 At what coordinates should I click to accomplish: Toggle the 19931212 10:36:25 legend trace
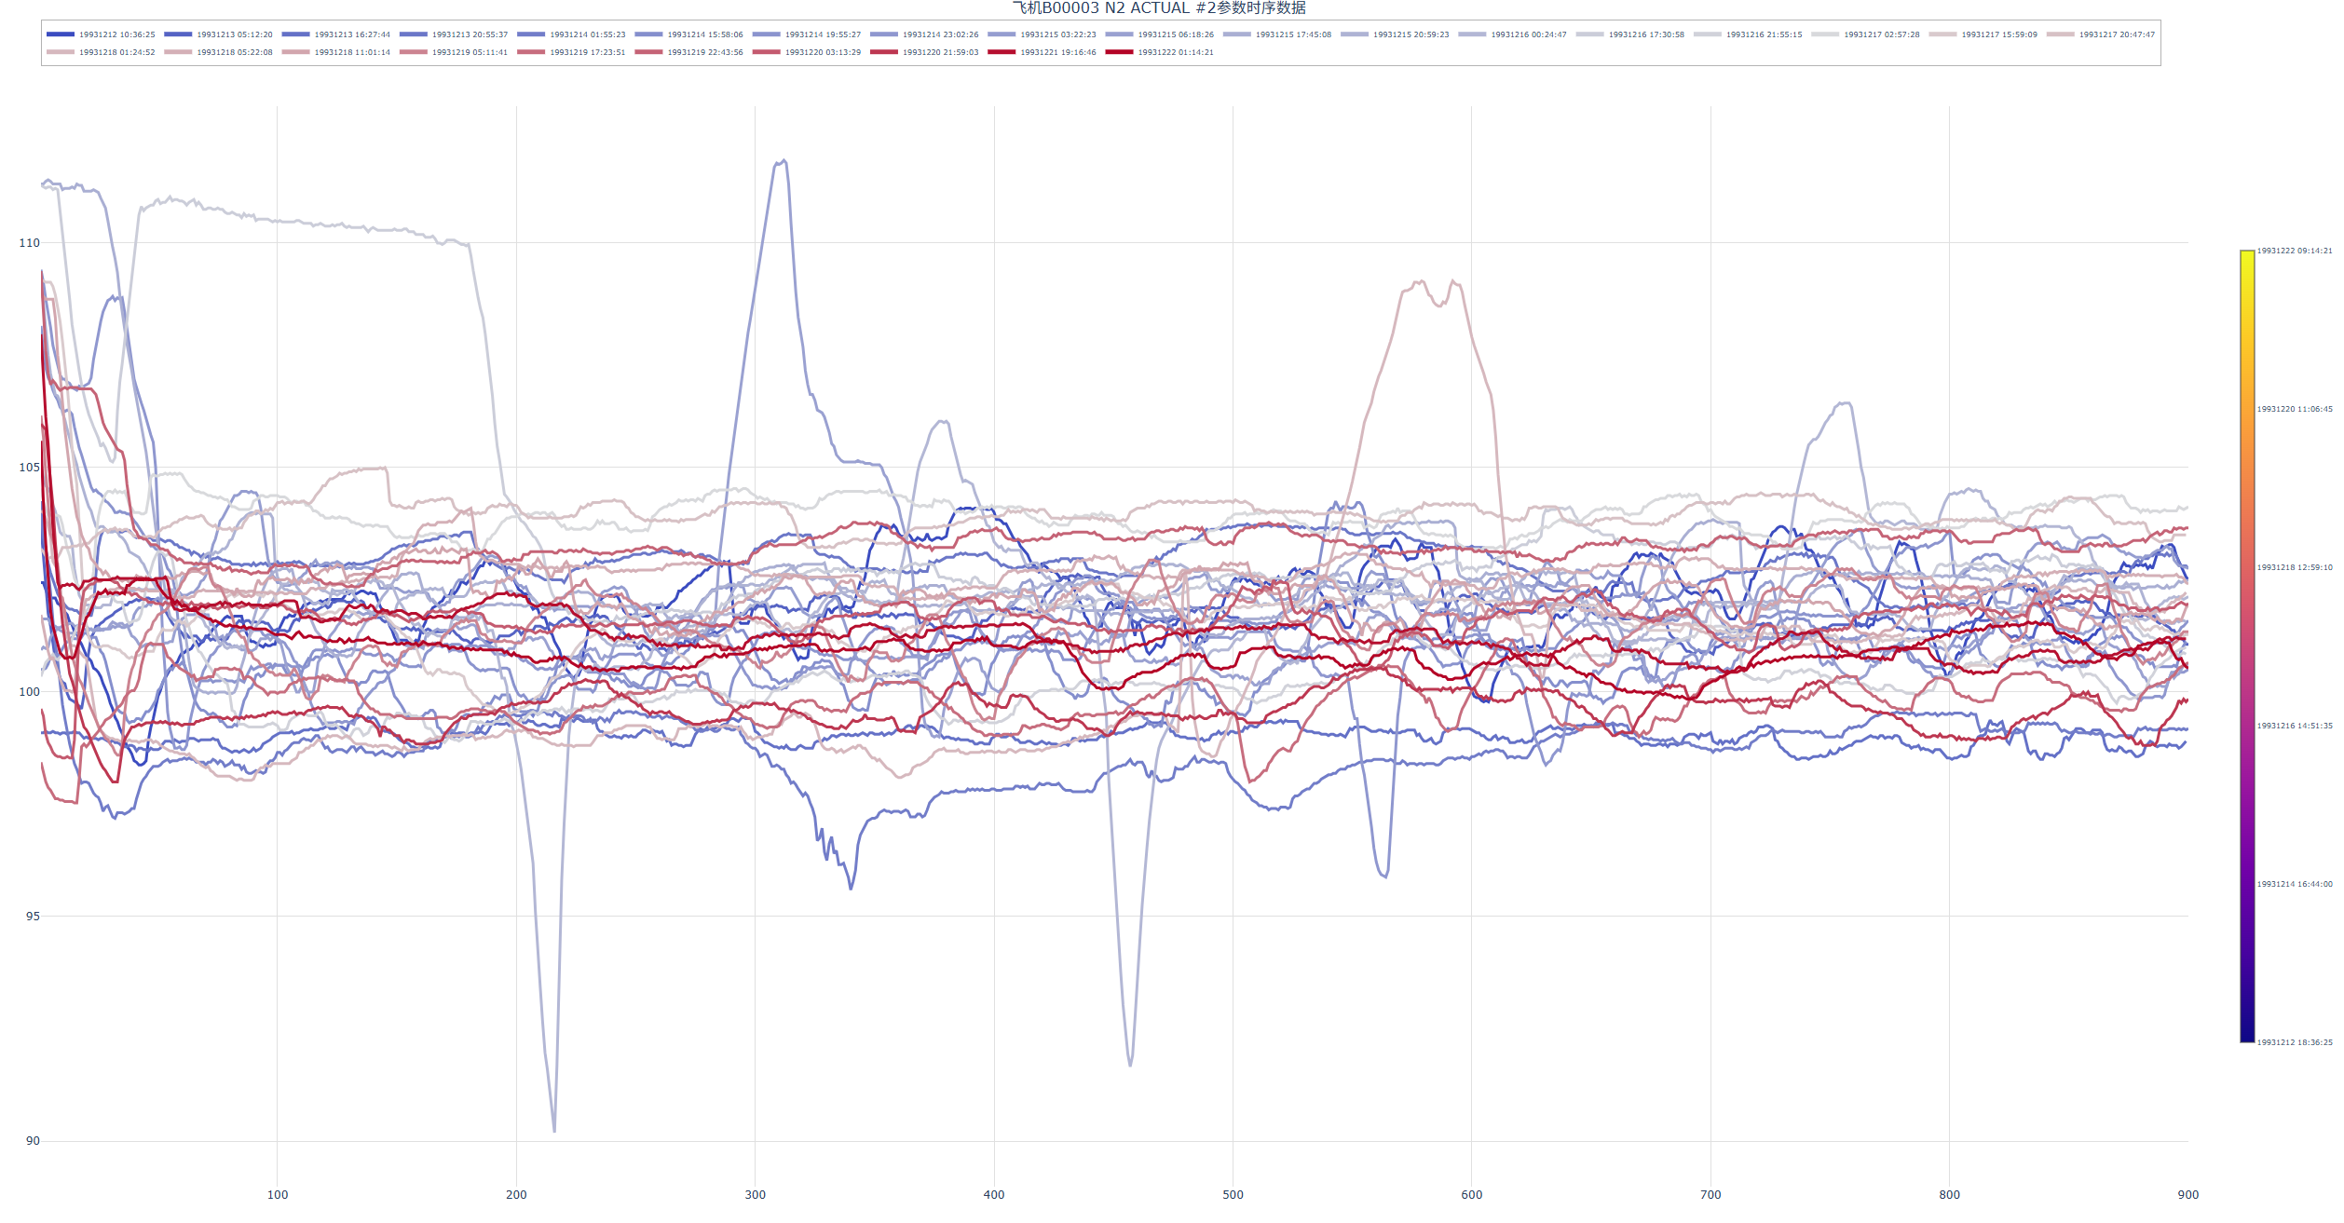coord(116,34)
